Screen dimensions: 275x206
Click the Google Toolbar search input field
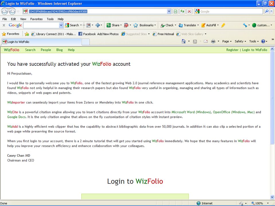coord(41,25)
